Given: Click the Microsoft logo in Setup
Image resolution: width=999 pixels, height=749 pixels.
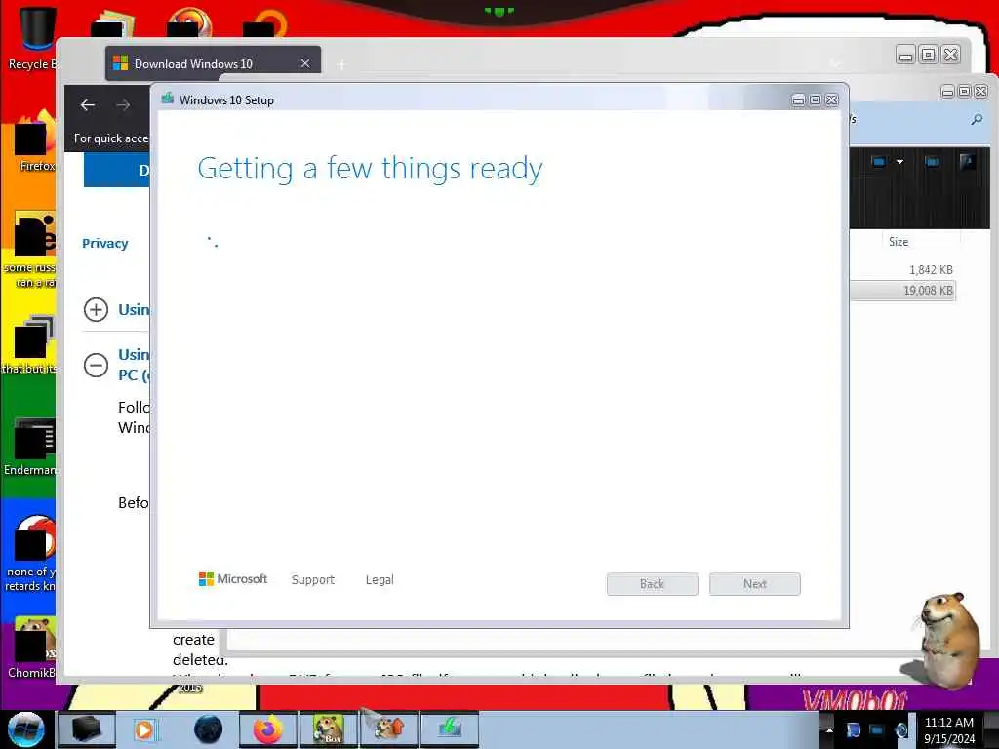Looking at the screenshot, I should click(x=233, y=579).
